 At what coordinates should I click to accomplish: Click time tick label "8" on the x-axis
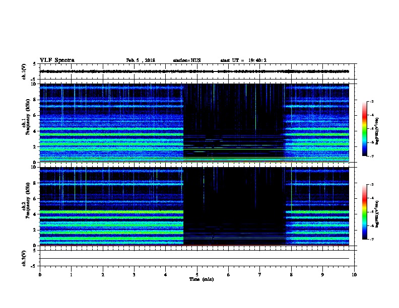(291, 275)
